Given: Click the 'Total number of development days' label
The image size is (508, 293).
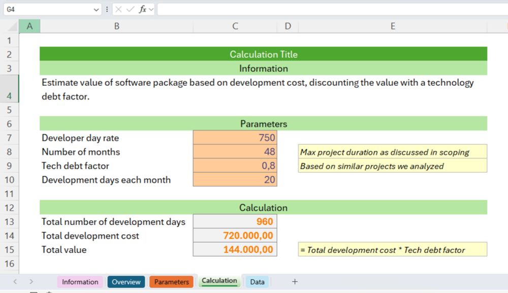Looking at the screenshot, I should tap(113, 222).
